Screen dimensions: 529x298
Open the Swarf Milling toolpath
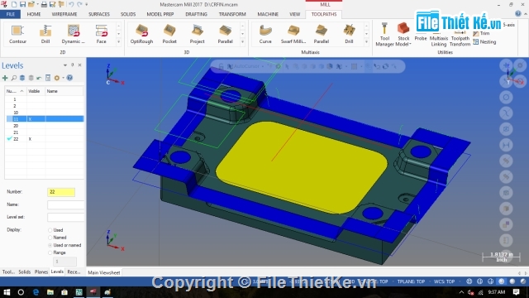pos(293,34)
